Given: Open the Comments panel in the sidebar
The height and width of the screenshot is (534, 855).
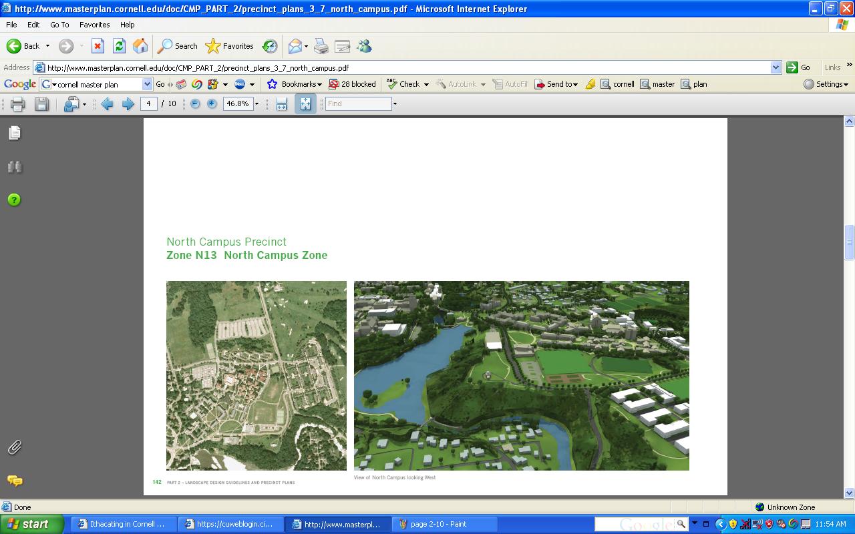Looking at the screenshot, I should [14, 481].
